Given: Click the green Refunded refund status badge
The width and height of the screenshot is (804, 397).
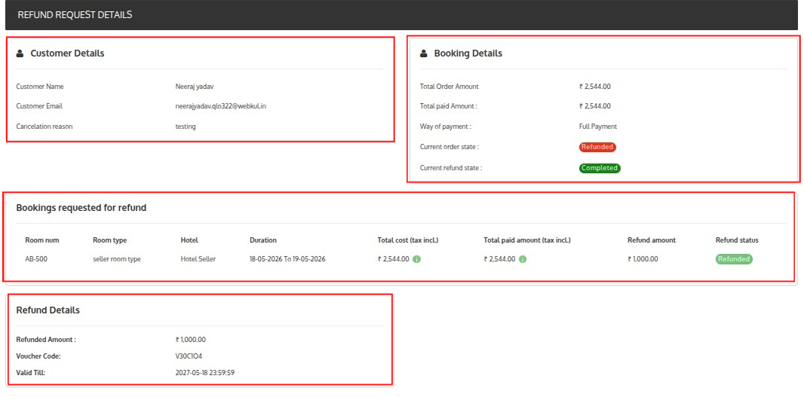Looking at the screenshot, I should tap(734, 259).
